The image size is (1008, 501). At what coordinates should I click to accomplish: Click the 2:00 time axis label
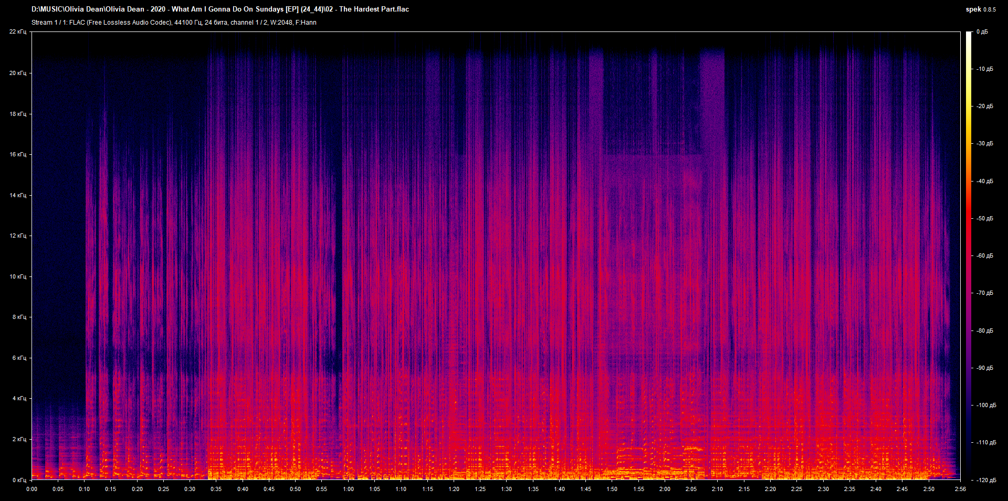pos(665,489)
